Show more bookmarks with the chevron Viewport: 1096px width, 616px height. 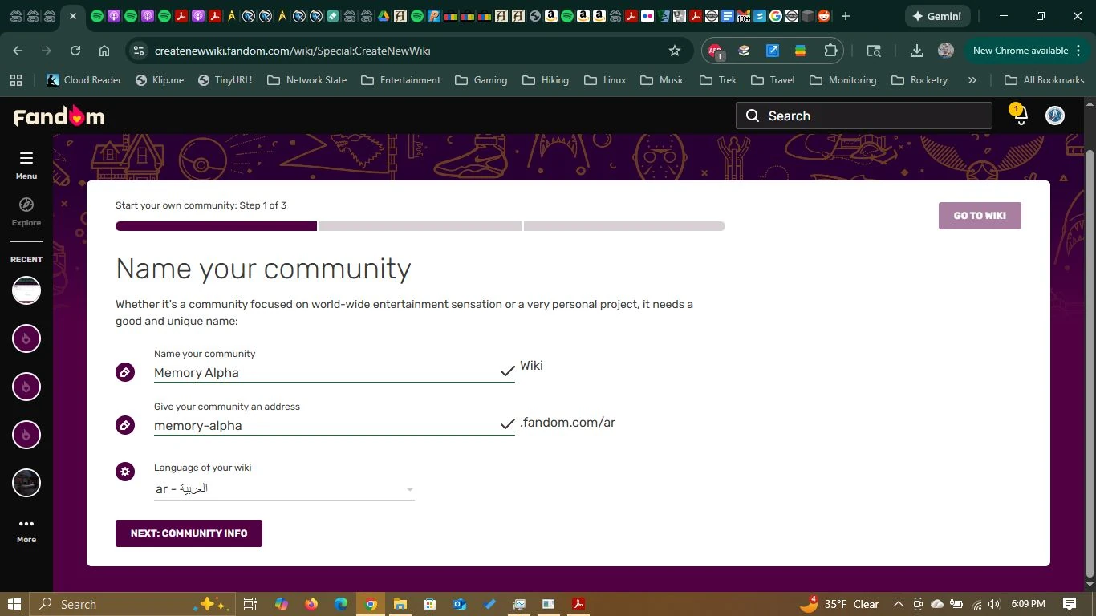[972, 80]
